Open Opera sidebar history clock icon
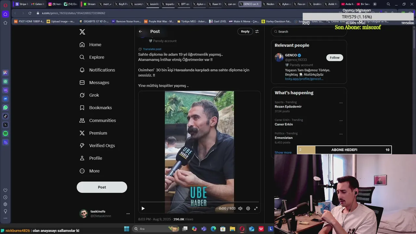The image size is (416, 234). tap(6, 197)
